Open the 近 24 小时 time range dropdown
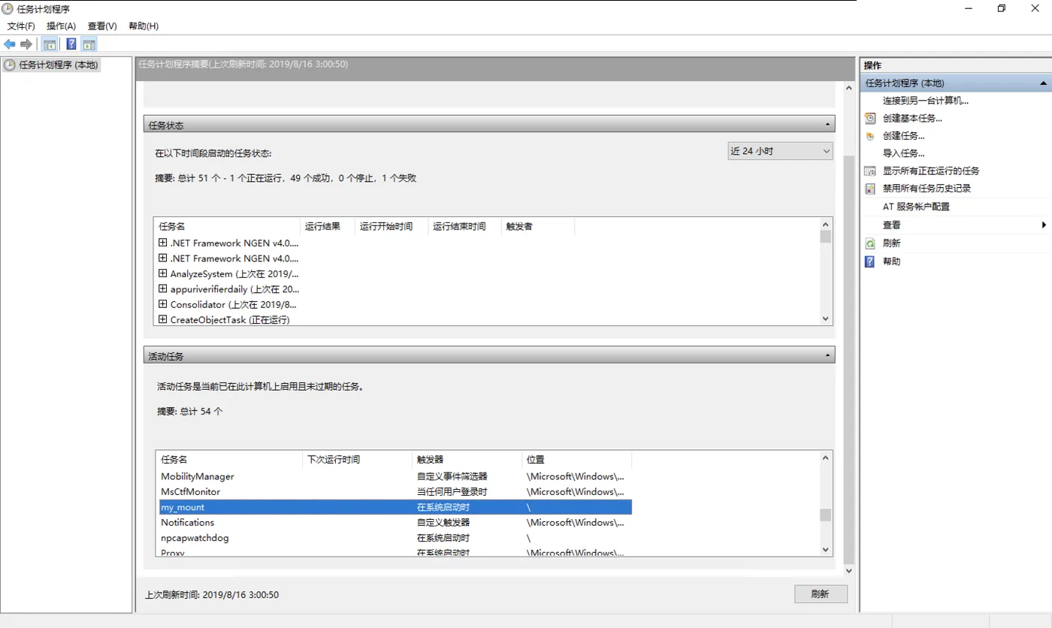1052x628 pixels. coord(780,151)
